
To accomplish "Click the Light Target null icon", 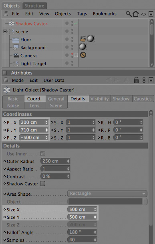I will coord(16,63).
